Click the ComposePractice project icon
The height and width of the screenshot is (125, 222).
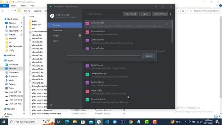(x=87, y=74)
